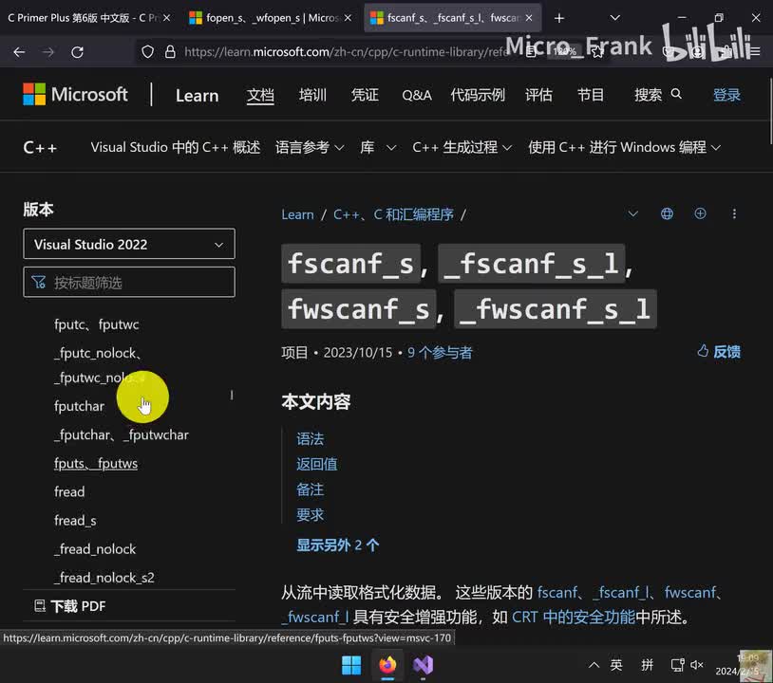Screen dimensions: 773x683
Task: Go back with the browser back arrow
Action: pyautogui.click(x=19, y=52)
